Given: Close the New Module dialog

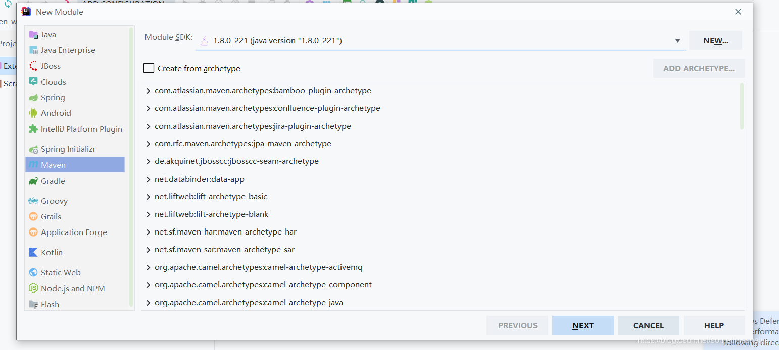Looking at the screenshot, I should [x=738, y=12].
